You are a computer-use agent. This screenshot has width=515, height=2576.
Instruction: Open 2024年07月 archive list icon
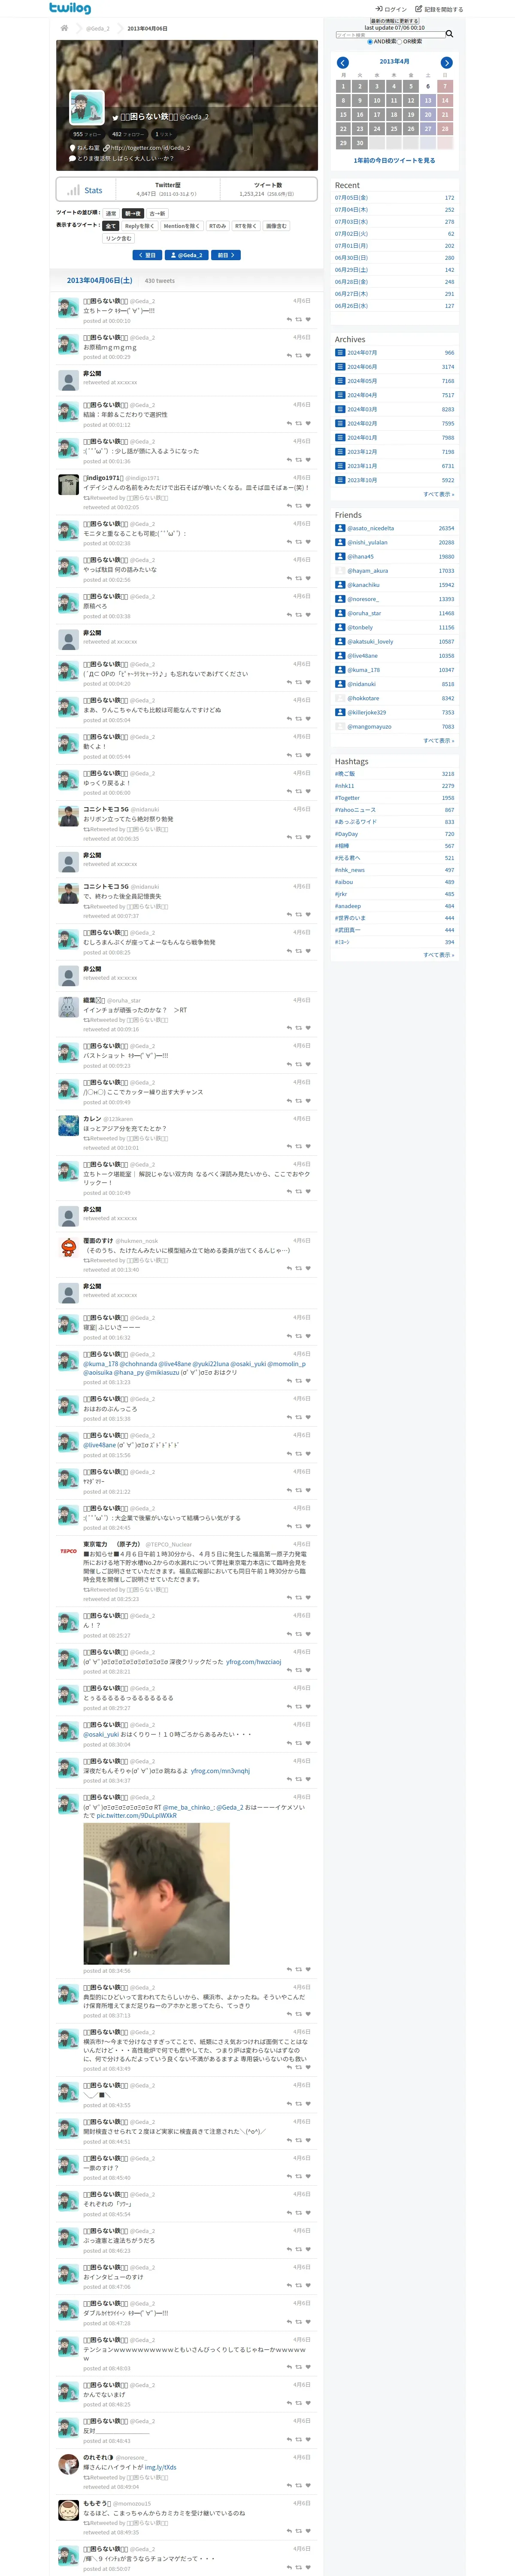click(340, 352)
